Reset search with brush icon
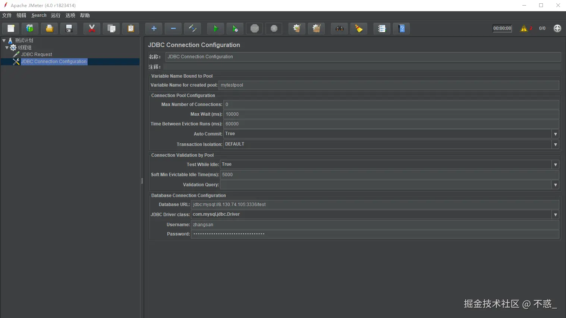The height and width of the screenshot is (318, 566). click(x=359, y=28)
